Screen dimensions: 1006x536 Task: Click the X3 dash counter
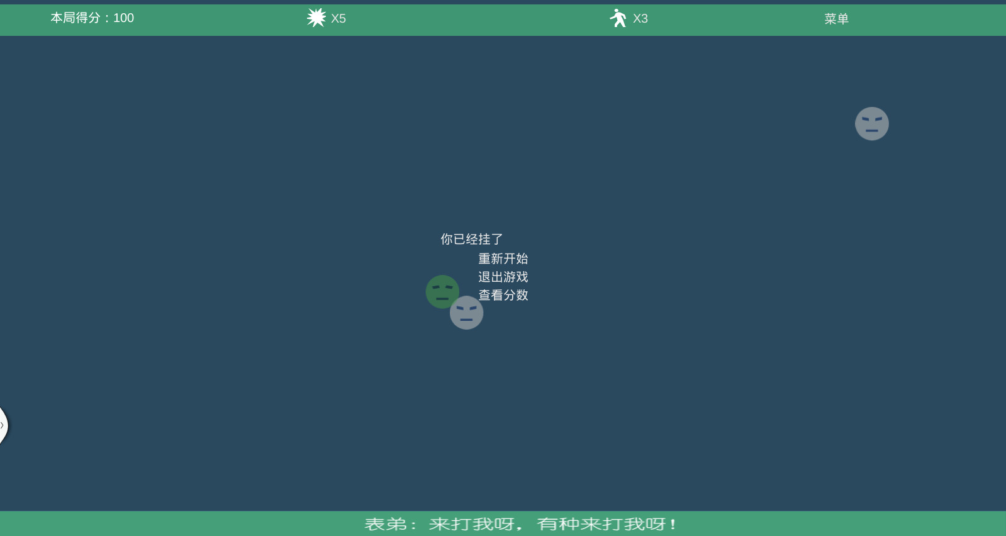point(640,19)
